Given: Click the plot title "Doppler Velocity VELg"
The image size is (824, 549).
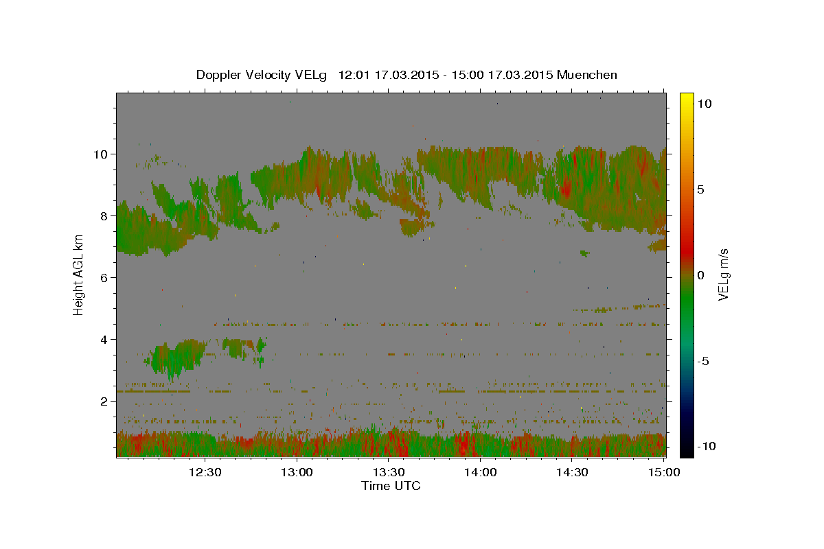Looking at the screenshot, I should [x=262, y=75].
